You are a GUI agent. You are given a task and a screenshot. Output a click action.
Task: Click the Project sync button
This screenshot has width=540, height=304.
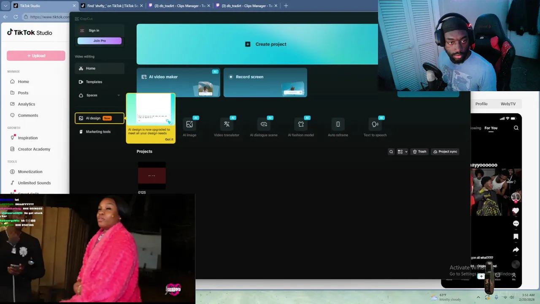(x=445, y=152)
